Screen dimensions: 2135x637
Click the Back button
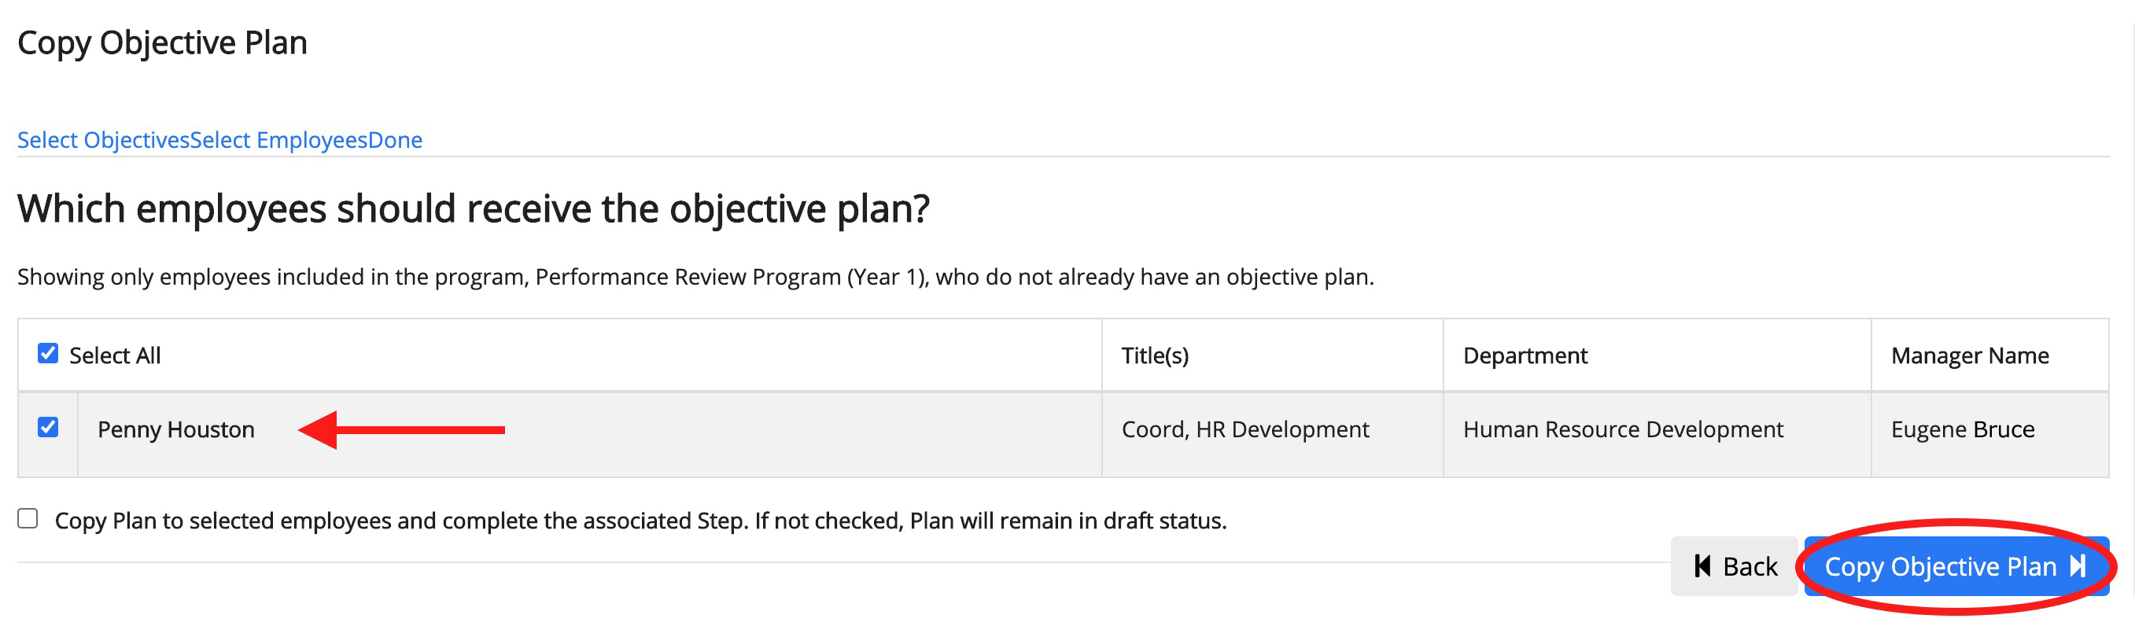pos(1734,566)
